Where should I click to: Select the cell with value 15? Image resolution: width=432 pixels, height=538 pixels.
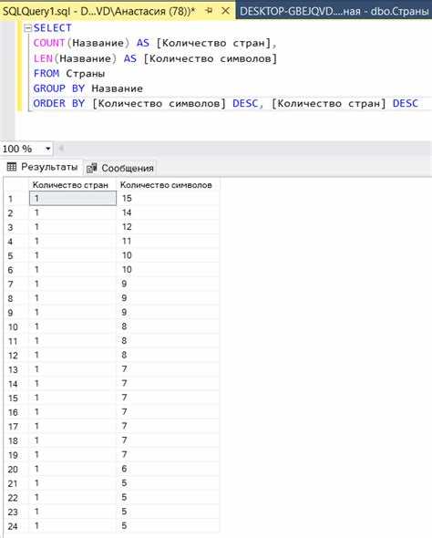pos(168,198)
